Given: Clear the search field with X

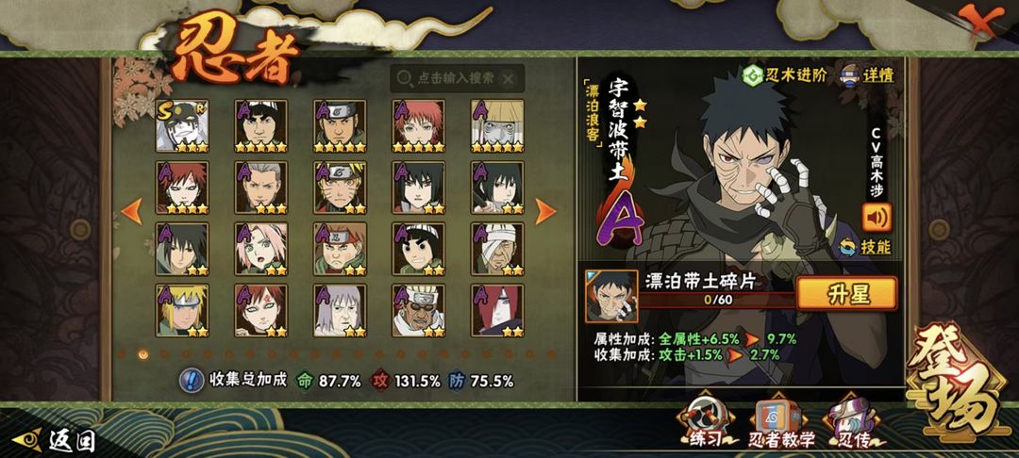Looking at the screenshot, I should [509, 78].
